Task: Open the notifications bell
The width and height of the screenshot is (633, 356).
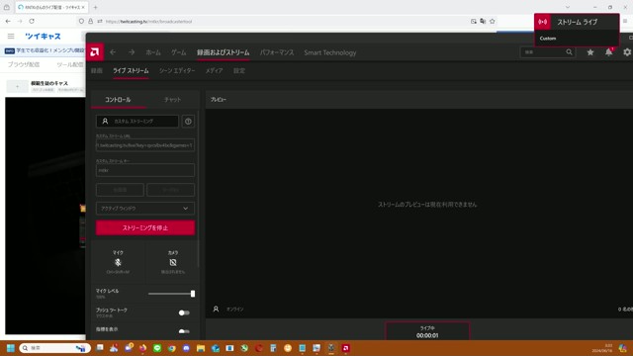Action: 608,52
